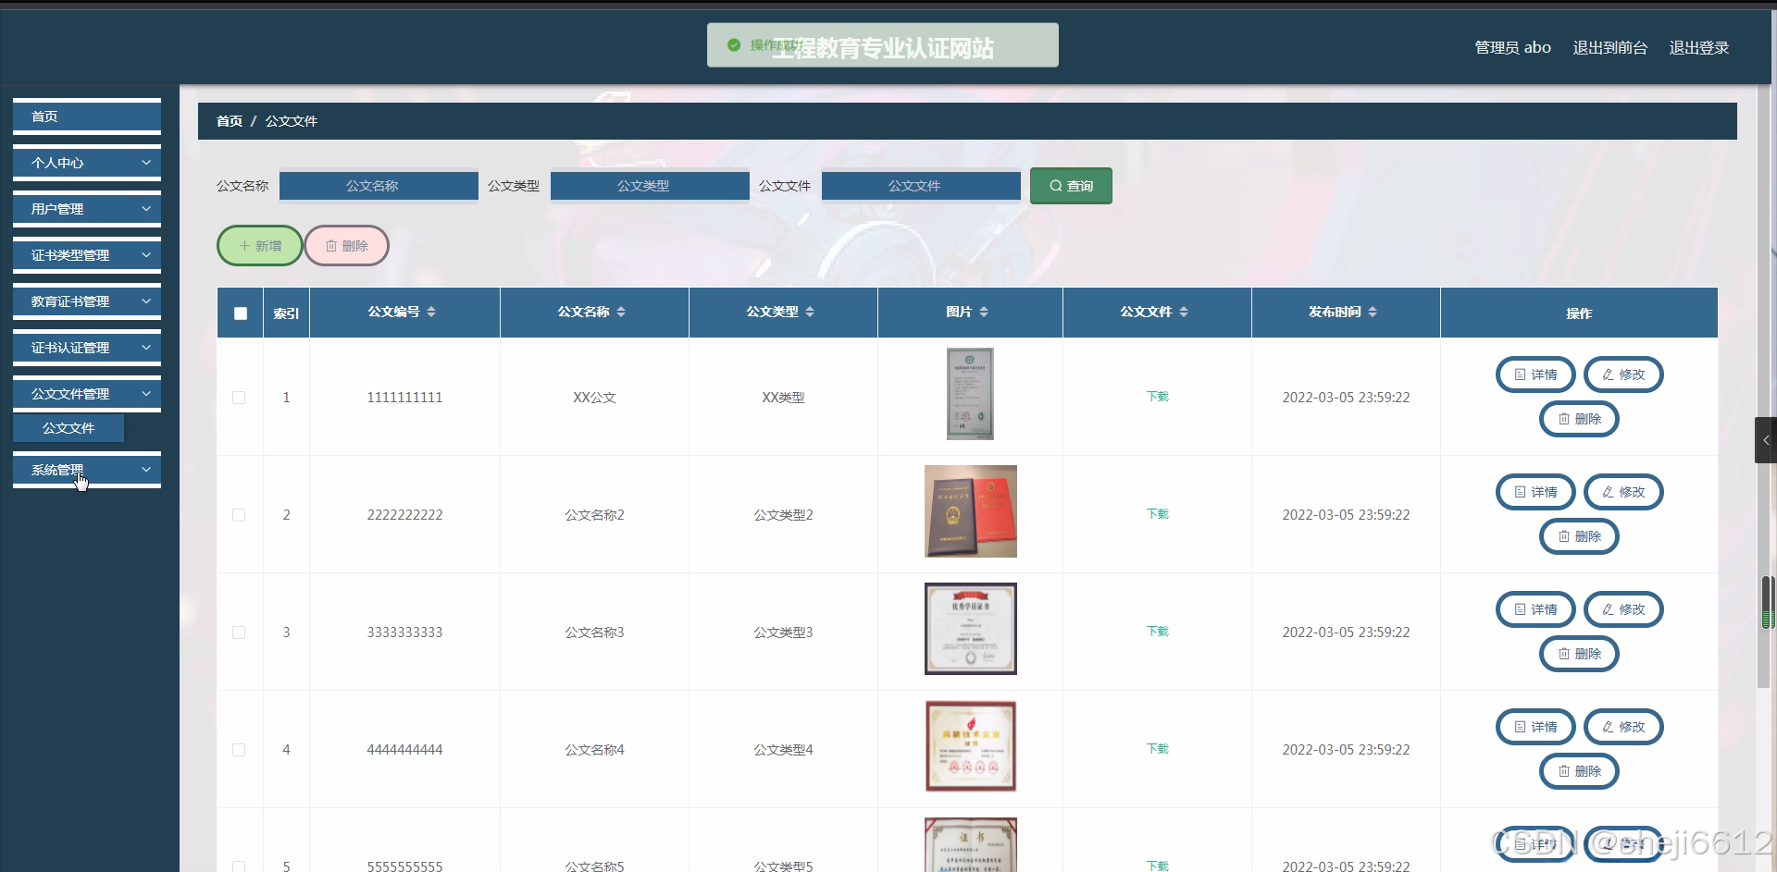Check the row 2 checkbox for 公文名称2
Viewport: 1777px width, 872px height.
[x=239, y=515]
